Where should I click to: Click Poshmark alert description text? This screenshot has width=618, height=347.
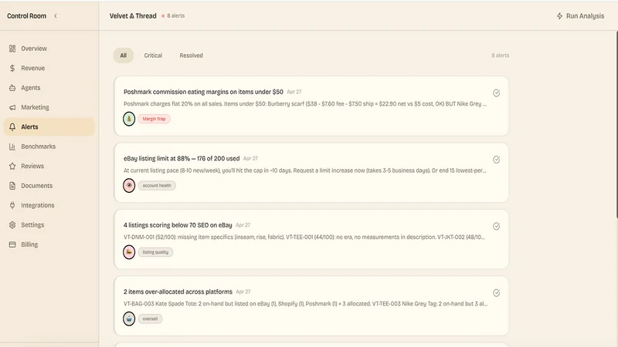point(305,104)
